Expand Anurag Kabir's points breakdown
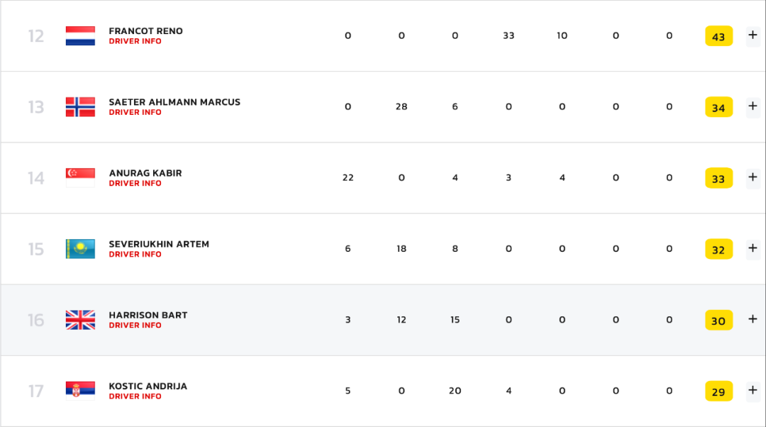This screenshot has height=427, width=766. click(753, 177)
